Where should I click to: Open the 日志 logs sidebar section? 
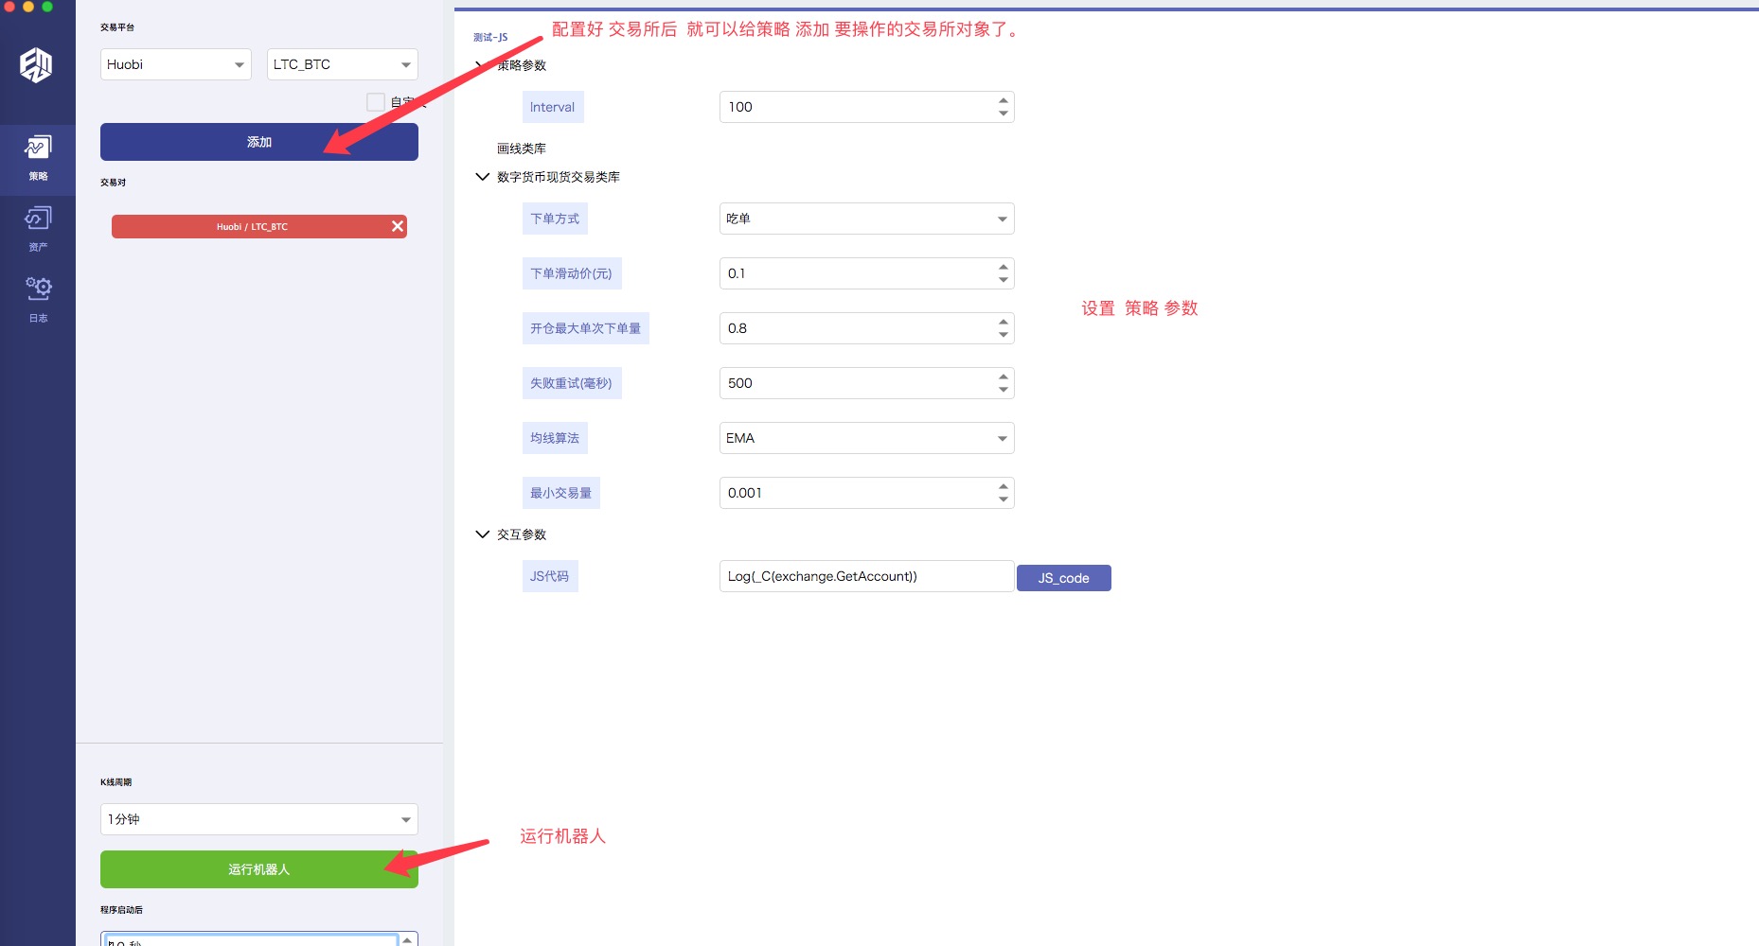38,301
